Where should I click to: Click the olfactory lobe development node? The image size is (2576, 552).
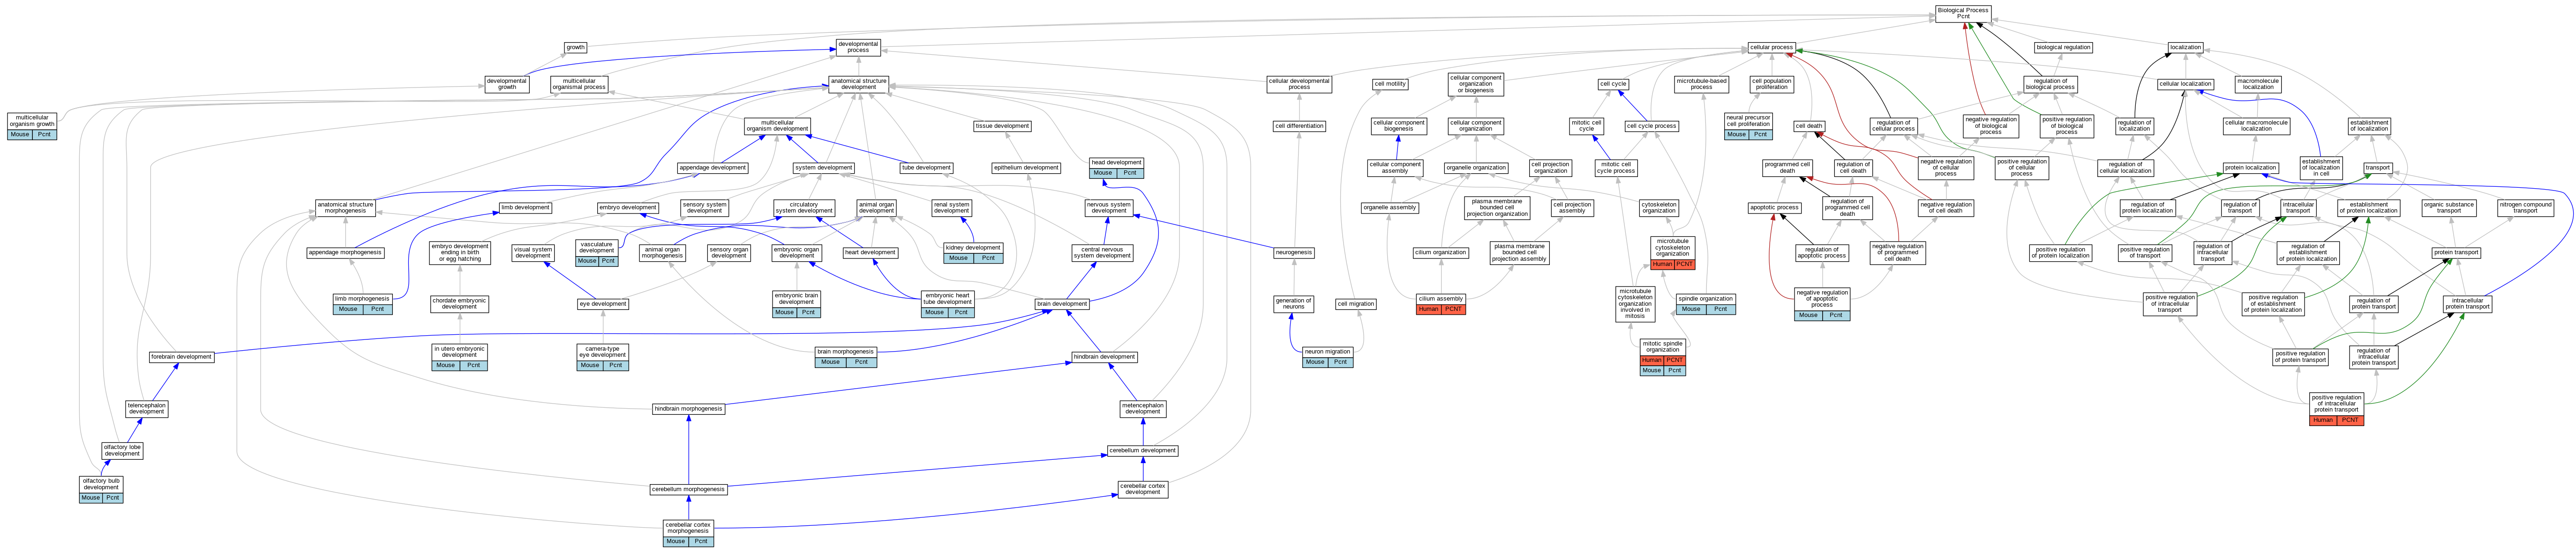point(122,450)
